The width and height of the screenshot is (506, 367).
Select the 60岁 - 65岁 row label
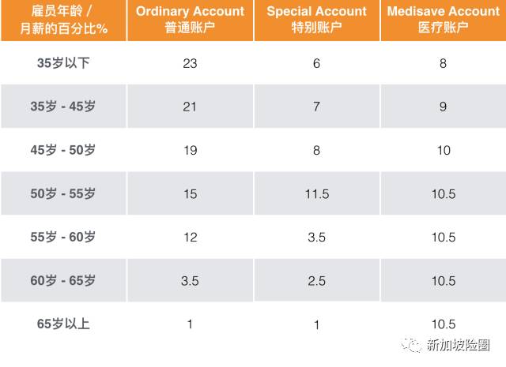coord(63,280)
